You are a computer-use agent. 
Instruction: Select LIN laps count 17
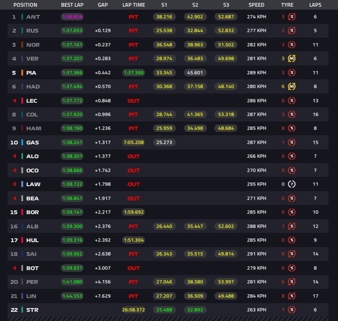tap(315, 296)
